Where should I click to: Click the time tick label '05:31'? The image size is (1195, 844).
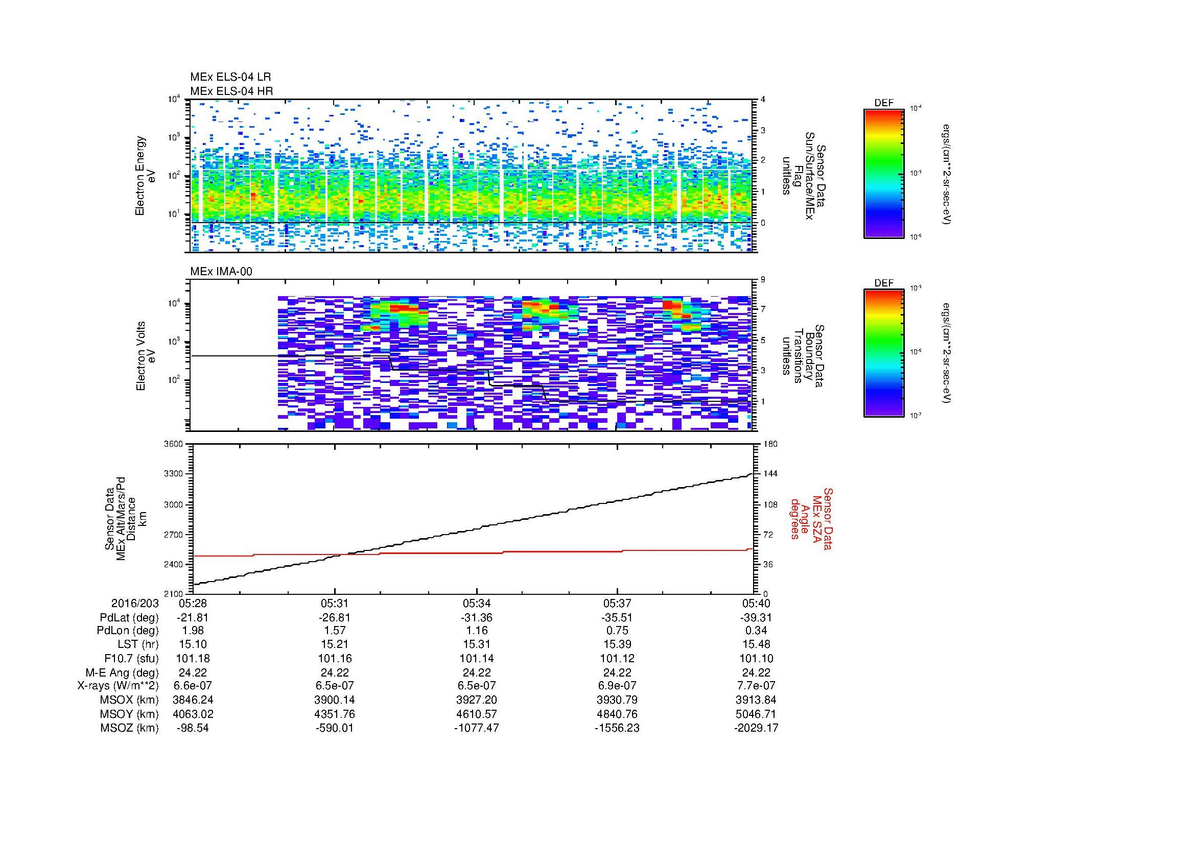coord(335,603)
